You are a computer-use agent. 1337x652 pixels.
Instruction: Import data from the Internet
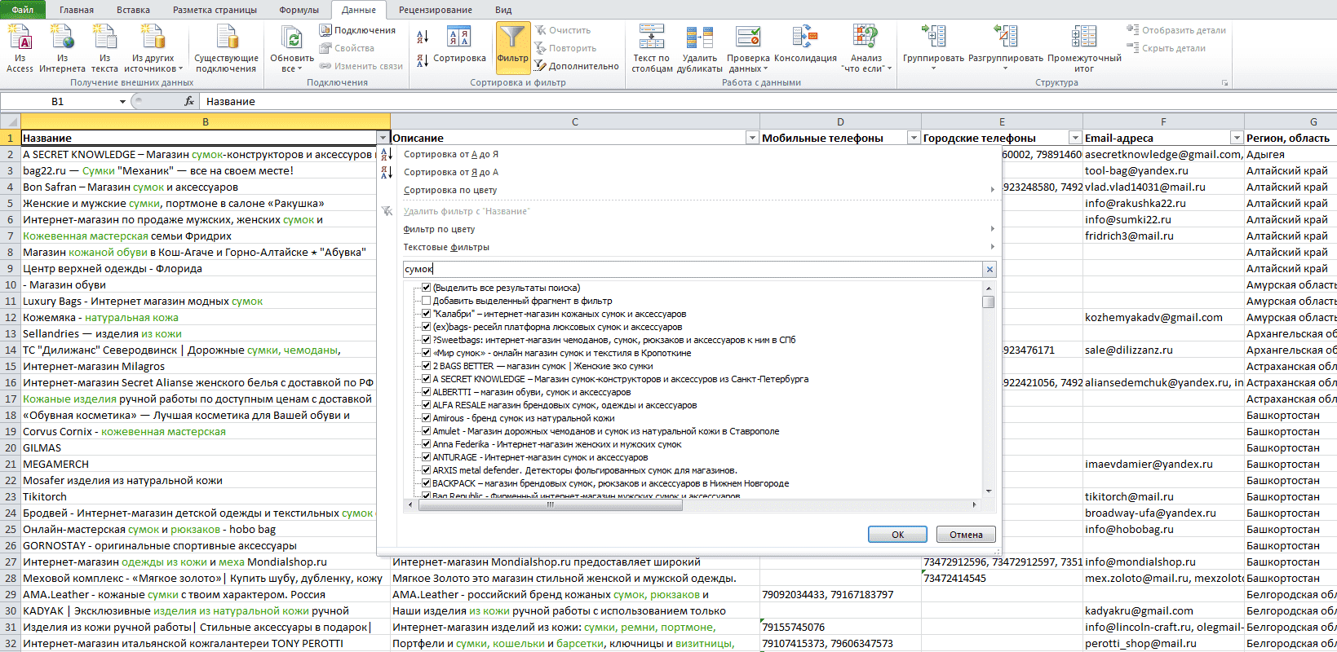62,49
